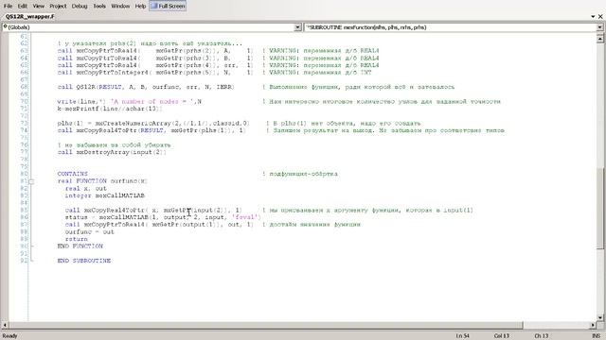Open the Help menu
The height and width of the screenshot is (340, 606).
140,7
